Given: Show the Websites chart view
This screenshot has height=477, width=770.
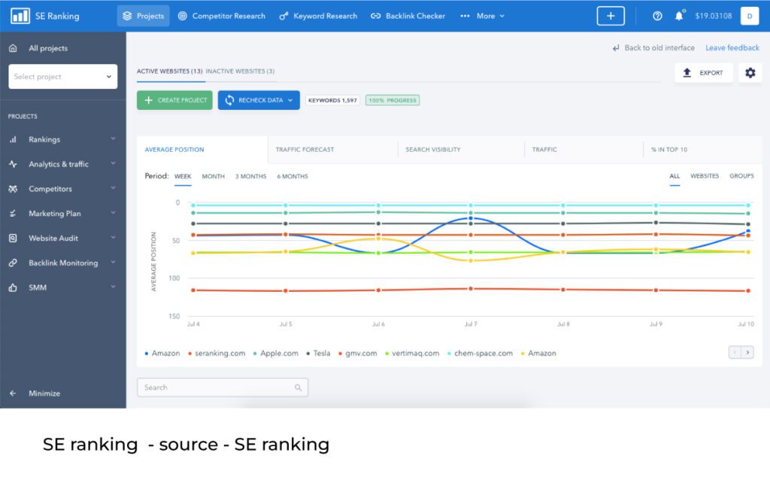Looking at the screenshot, I should [704, 176].
